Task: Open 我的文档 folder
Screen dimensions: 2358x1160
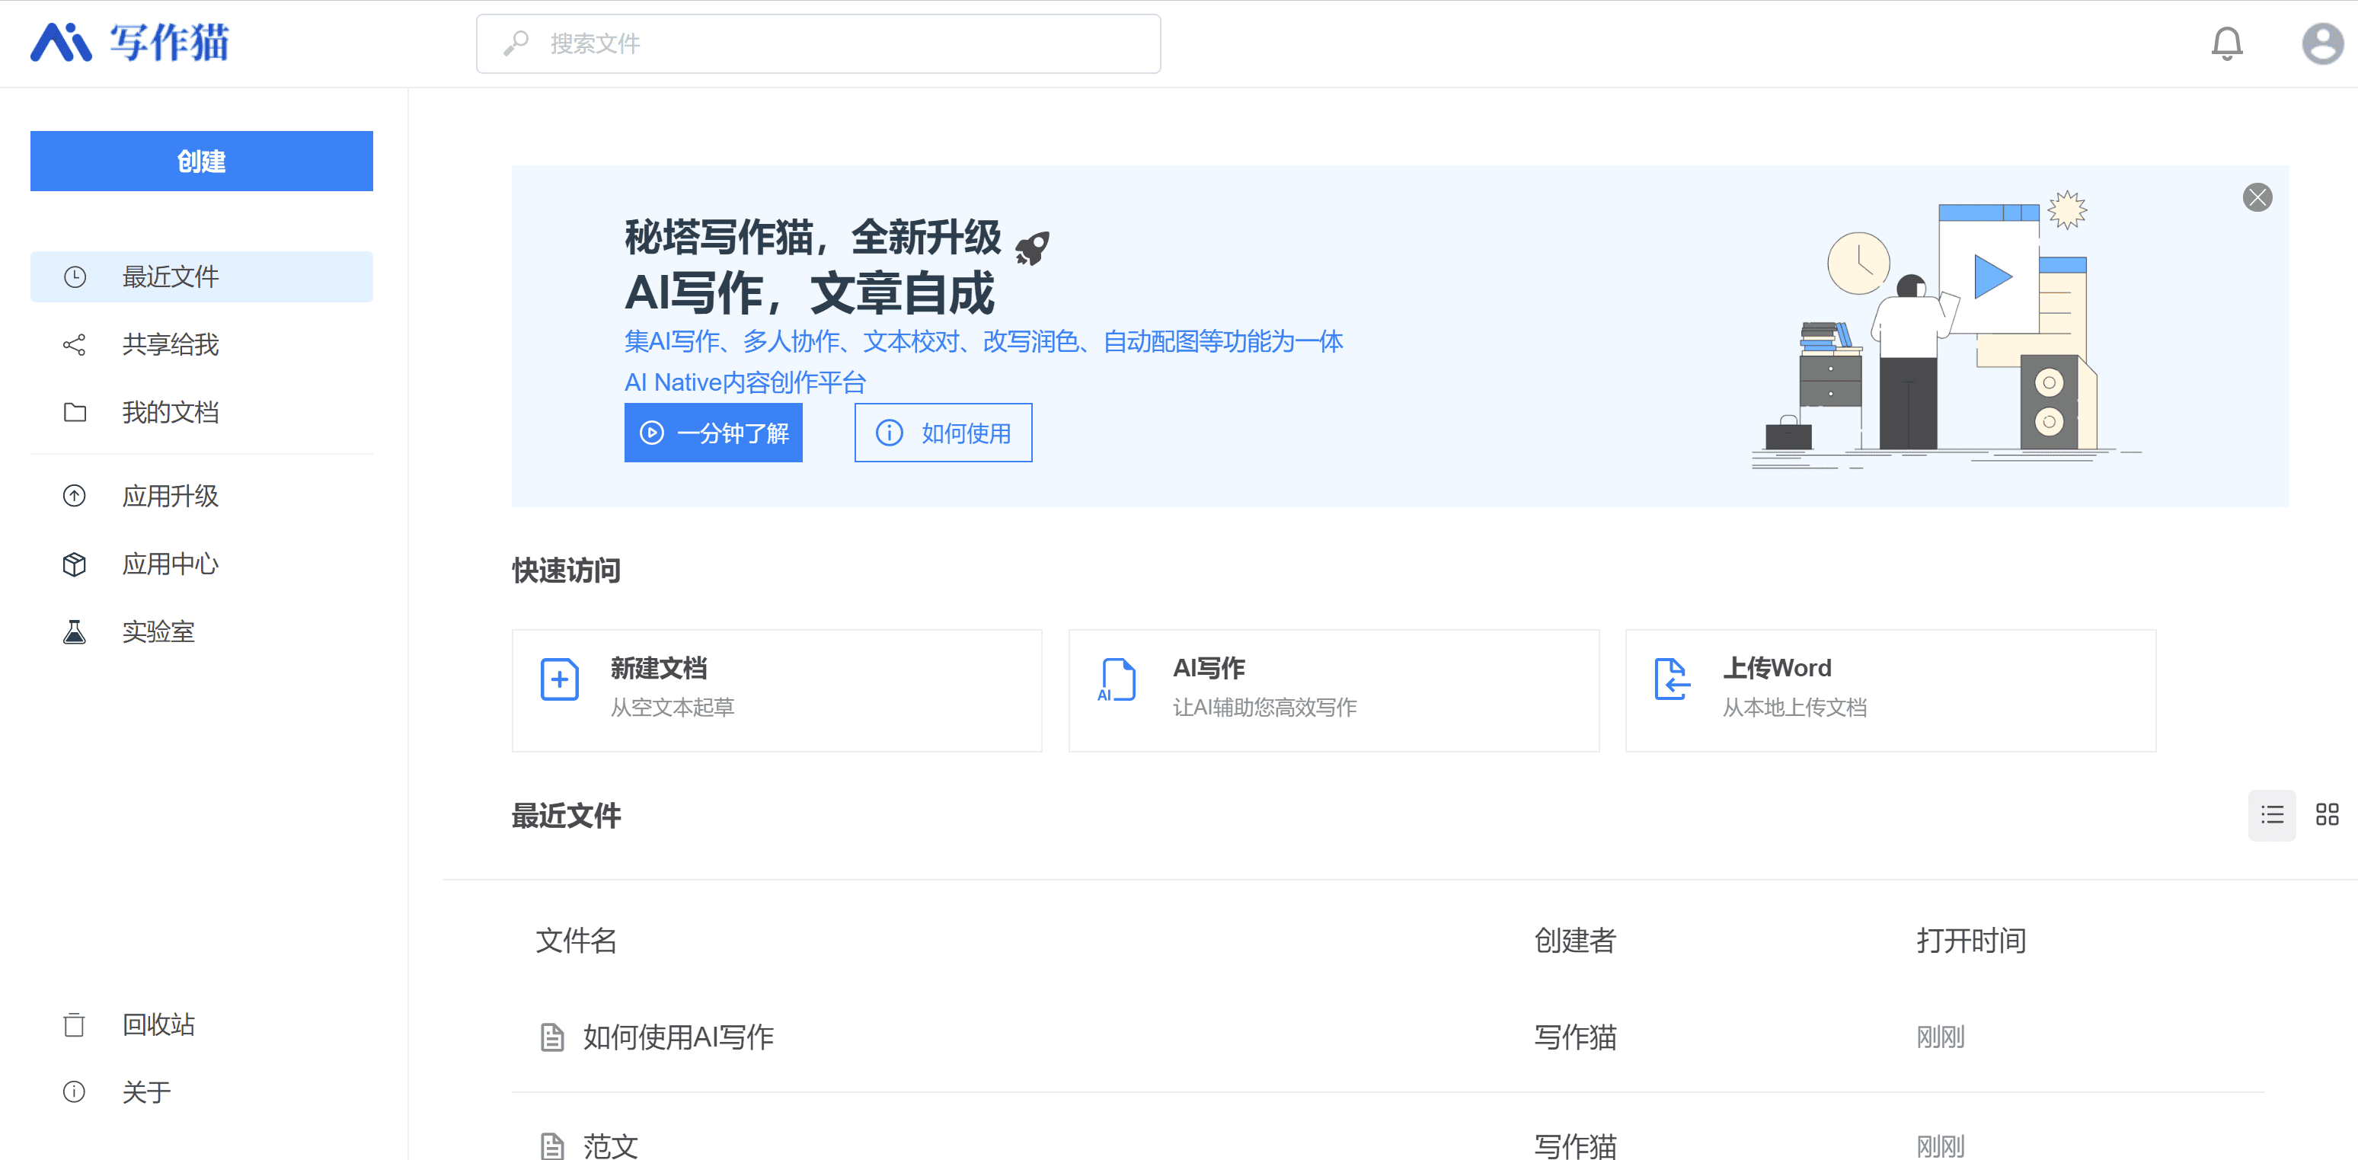Action: [171, 412]
